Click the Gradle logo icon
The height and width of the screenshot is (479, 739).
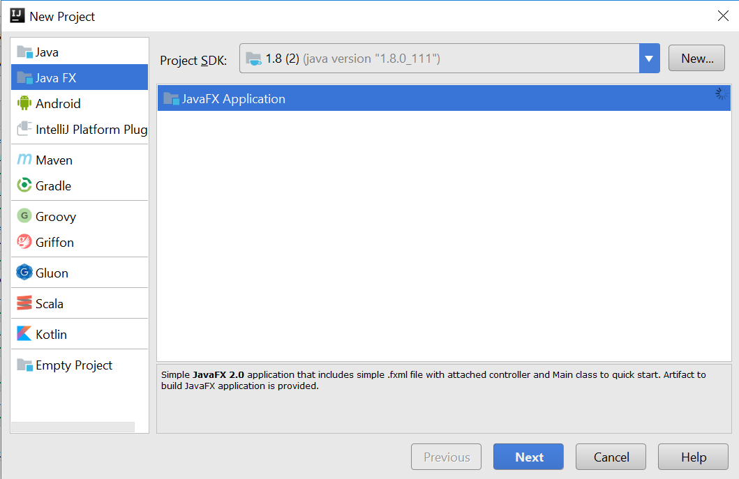click(24, 185)
